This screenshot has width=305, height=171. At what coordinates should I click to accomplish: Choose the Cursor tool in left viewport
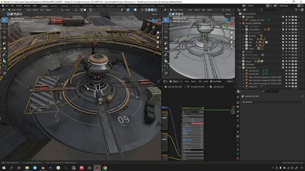pos(4,26)
